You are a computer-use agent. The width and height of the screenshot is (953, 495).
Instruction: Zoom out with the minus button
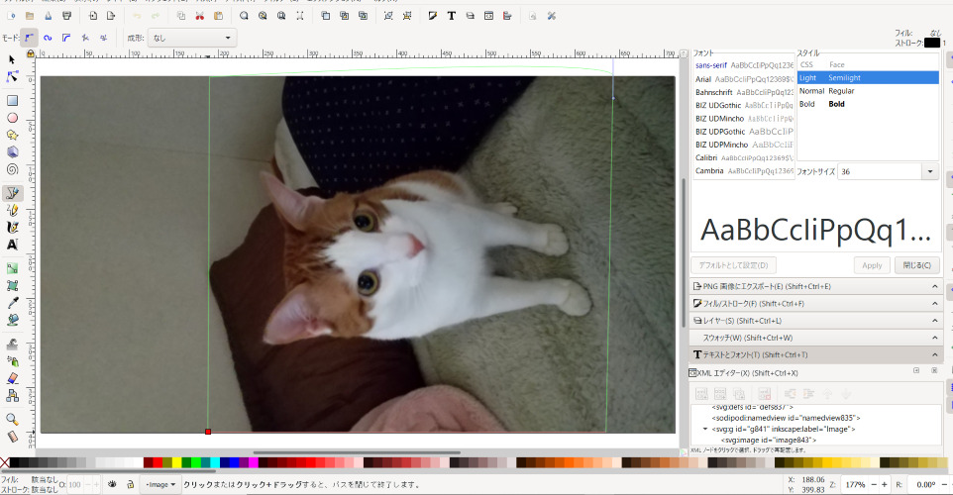coord(874,485)
